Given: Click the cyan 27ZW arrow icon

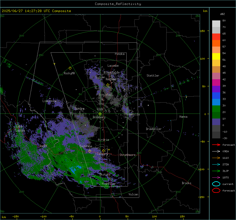Looking at the screenshot, I should [x=216, y=165].
